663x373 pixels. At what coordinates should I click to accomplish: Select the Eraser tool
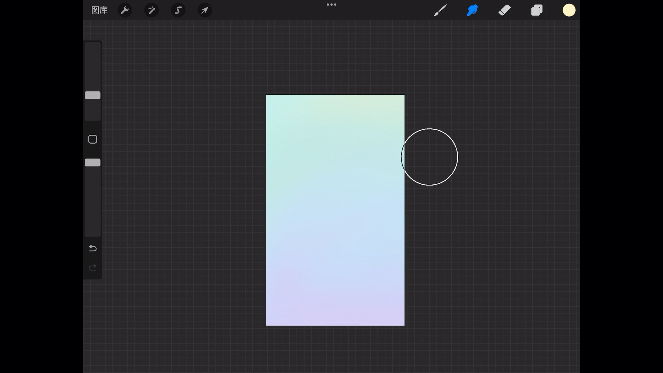pos(505,10)
